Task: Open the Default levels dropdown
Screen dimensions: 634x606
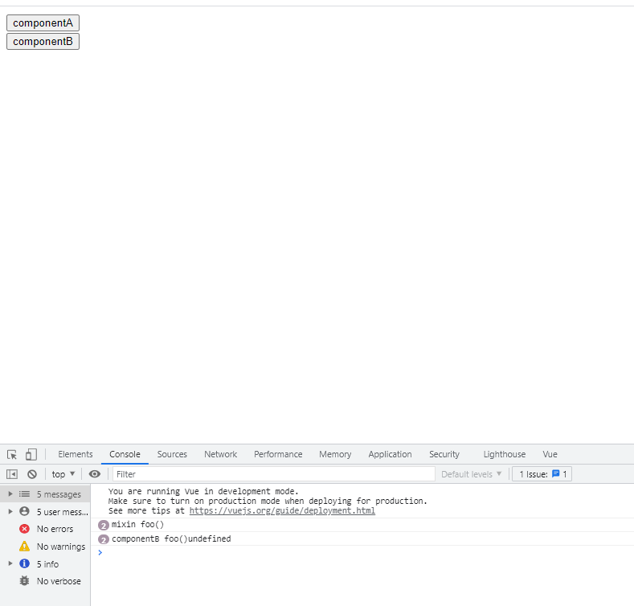Action: (x=471, y=474)
